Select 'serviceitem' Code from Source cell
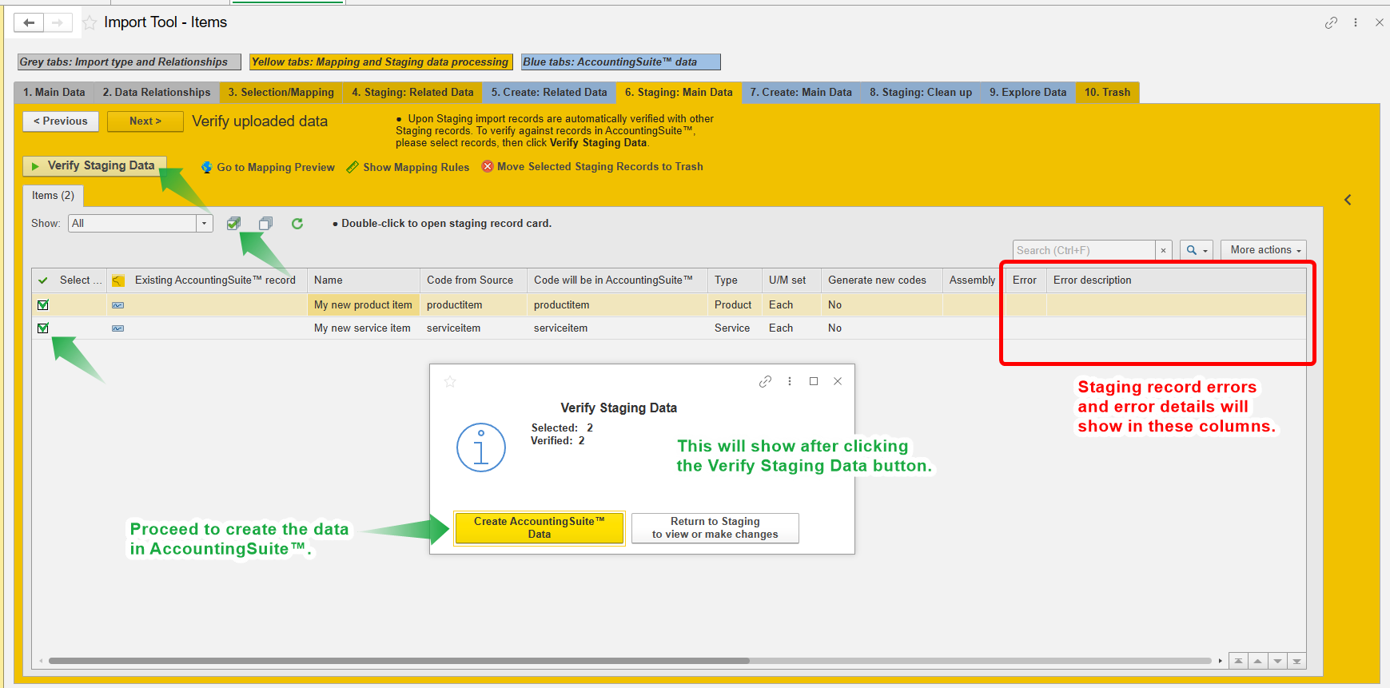Screen dimensions: 1390x688 (x=473, y=328)
